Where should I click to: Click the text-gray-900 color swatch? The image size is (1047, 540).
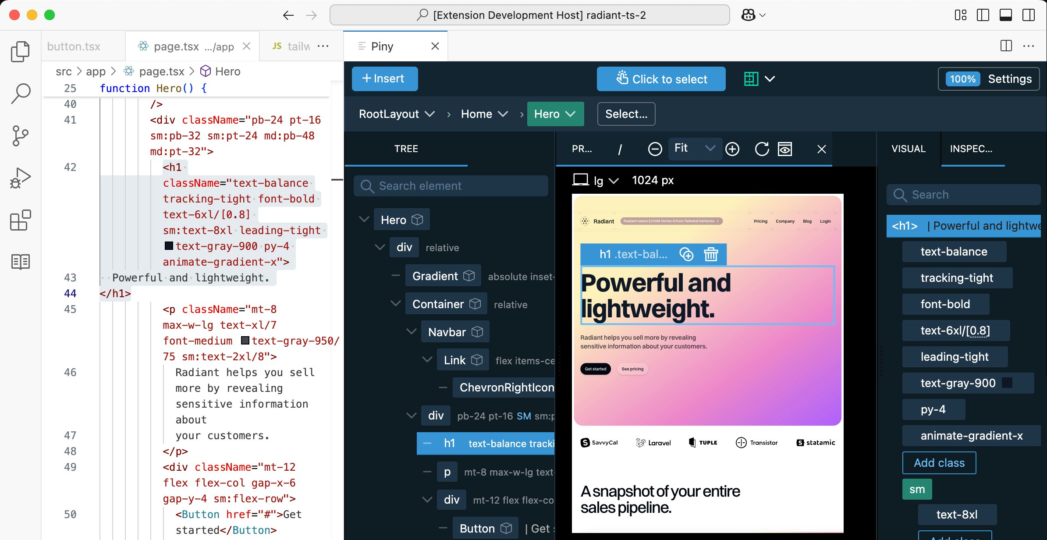1007,383
